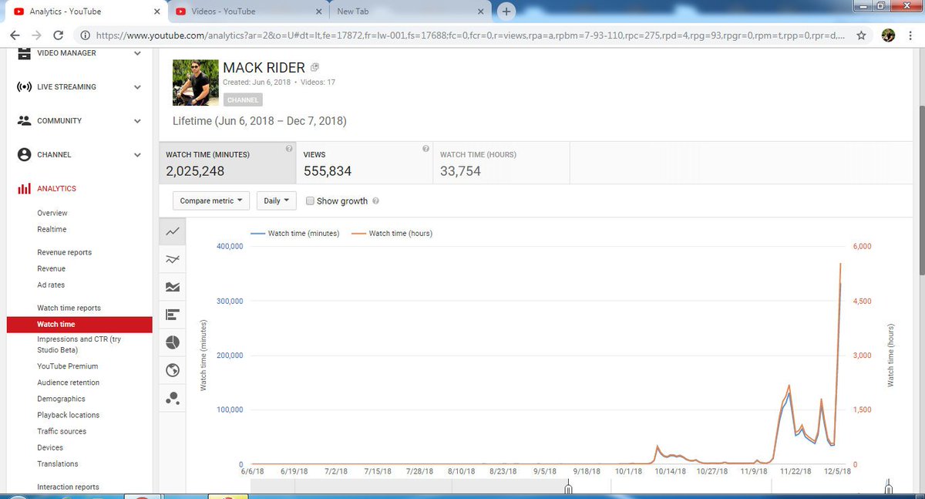Expand the Community section
925x499 pixels.
click(x=137, y=121)
